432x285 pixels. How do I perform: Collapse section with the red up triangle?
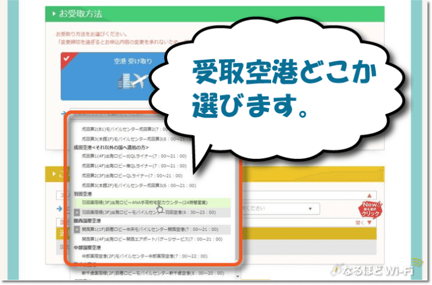(x=369, y=196)
